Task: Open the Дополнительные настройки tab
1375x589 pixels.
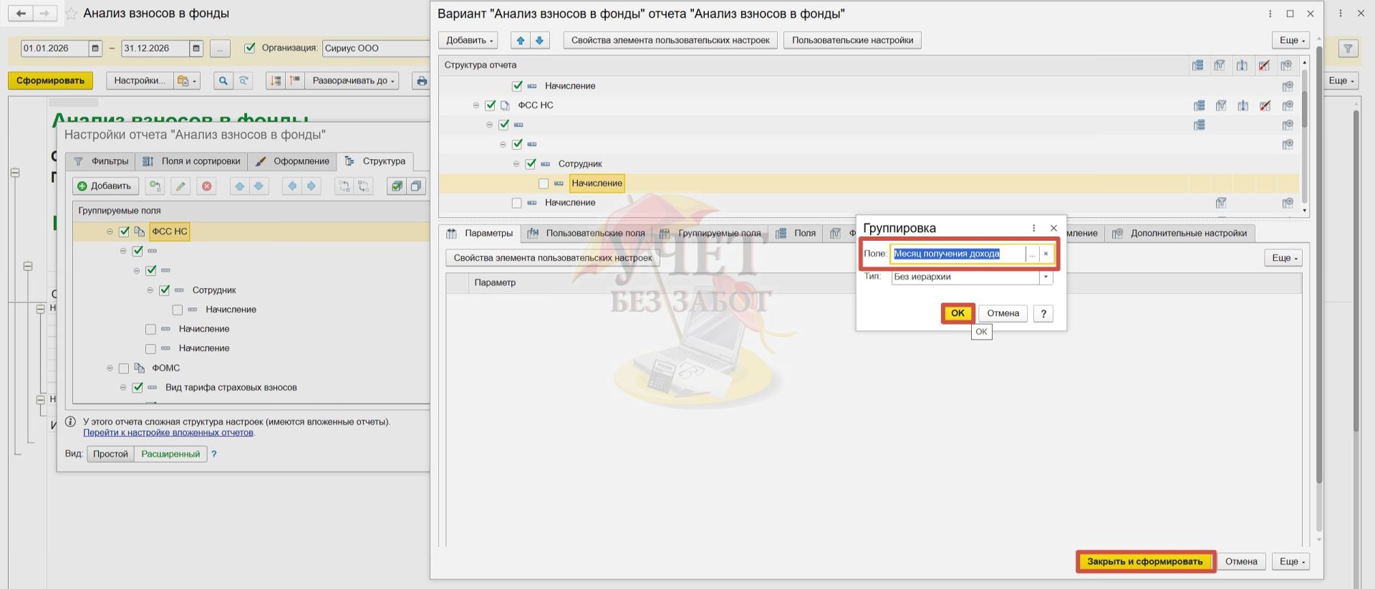Action: pos(1180,234)
